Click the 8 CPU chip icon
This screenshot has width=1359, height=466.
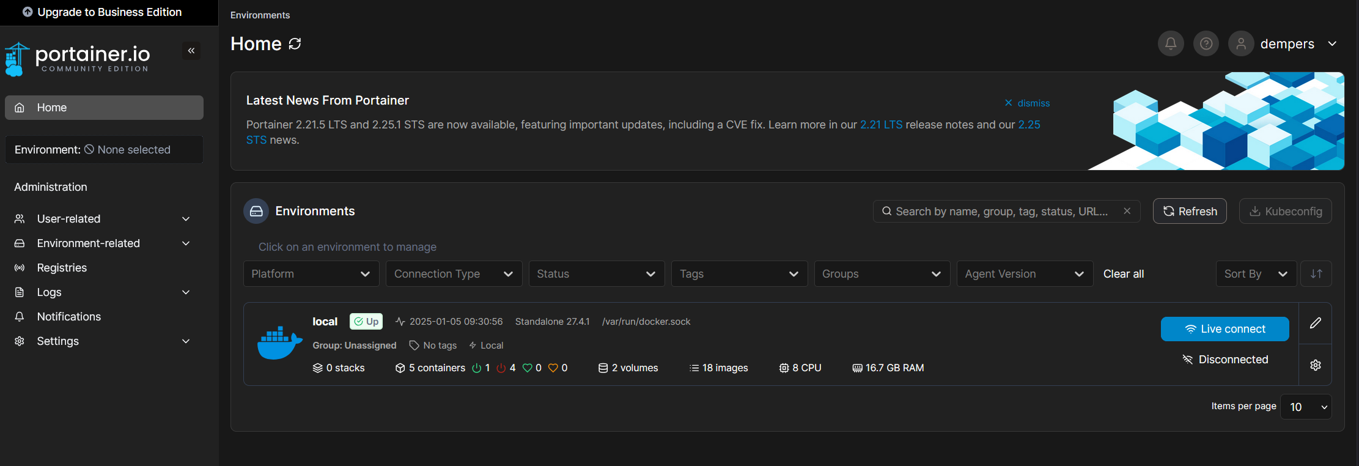click(784, 368)
